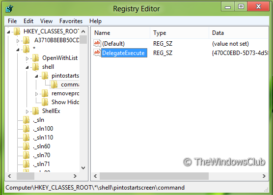Click the Data column header
This screenshot has width=273, height=195.
tap(239, 33)
